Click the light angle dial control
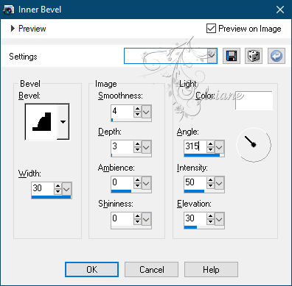This screenshot has height=286, width=292. 254,145
